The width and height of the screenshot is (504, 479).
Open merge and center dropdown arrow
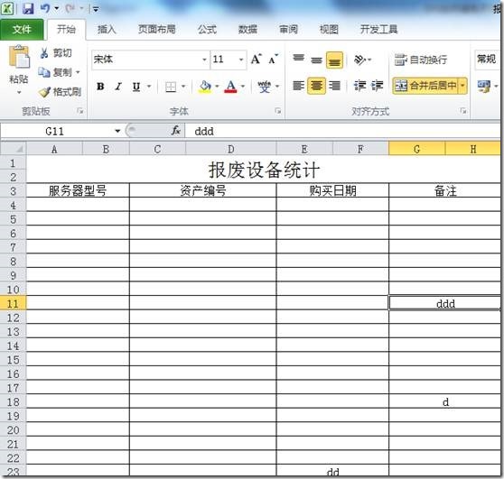tap(462, 86)
